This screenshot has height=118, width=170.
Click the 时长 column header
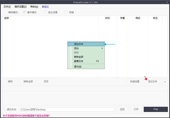[x=108, y=18]
